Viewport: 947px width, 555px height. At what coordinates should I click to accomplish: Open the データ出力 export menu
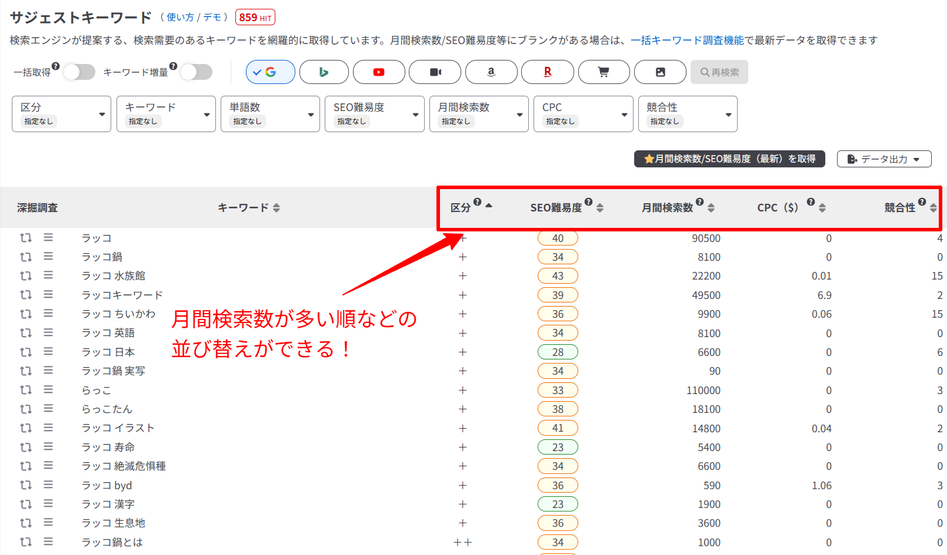click(x=883, y=159)
